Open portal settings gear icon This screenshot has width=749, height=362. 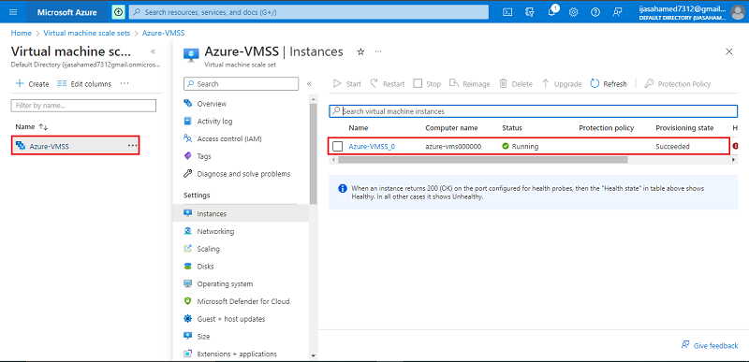573,12
